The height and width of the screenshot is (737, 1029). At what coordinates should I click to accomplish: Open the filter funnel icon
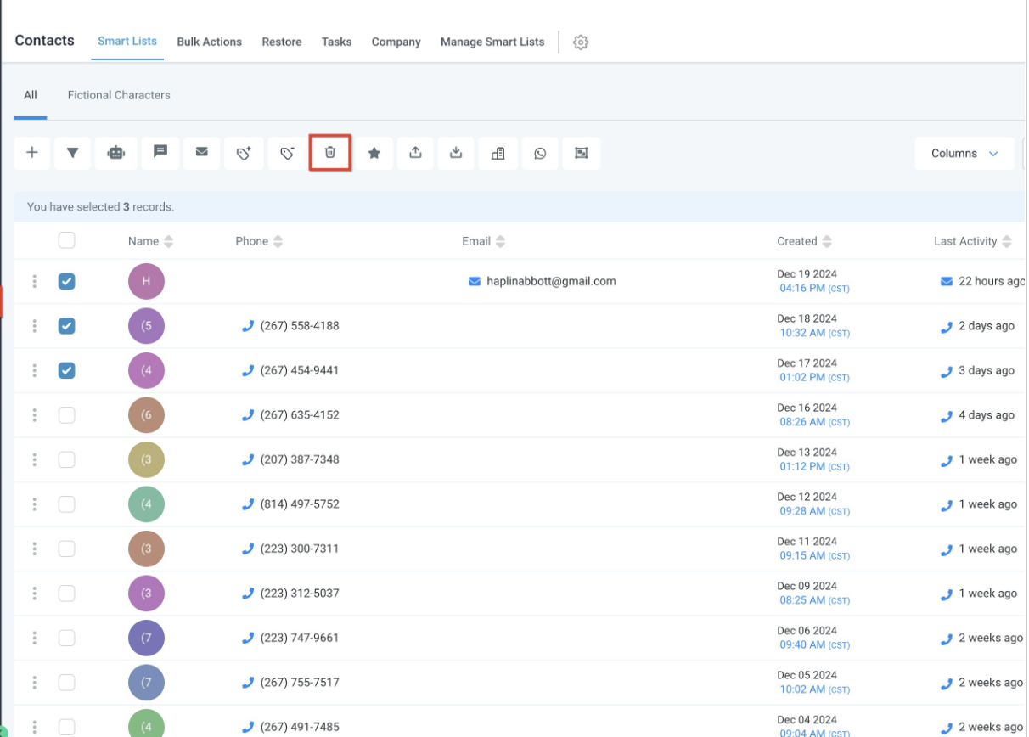pos(73,153)
